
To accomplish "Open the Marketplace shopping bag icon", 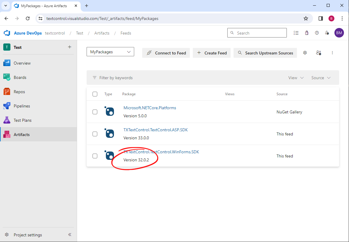I will [x=307, y=33].
